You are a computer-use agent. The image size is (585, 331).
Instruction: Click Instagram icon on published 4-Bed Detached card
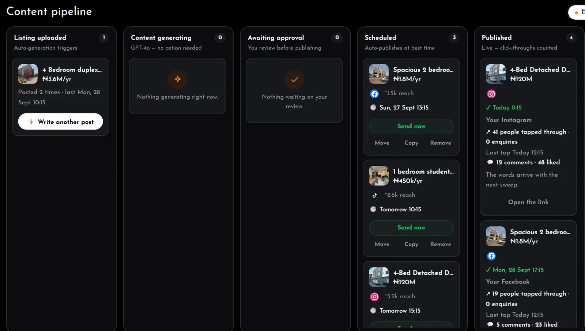[491, 94]
